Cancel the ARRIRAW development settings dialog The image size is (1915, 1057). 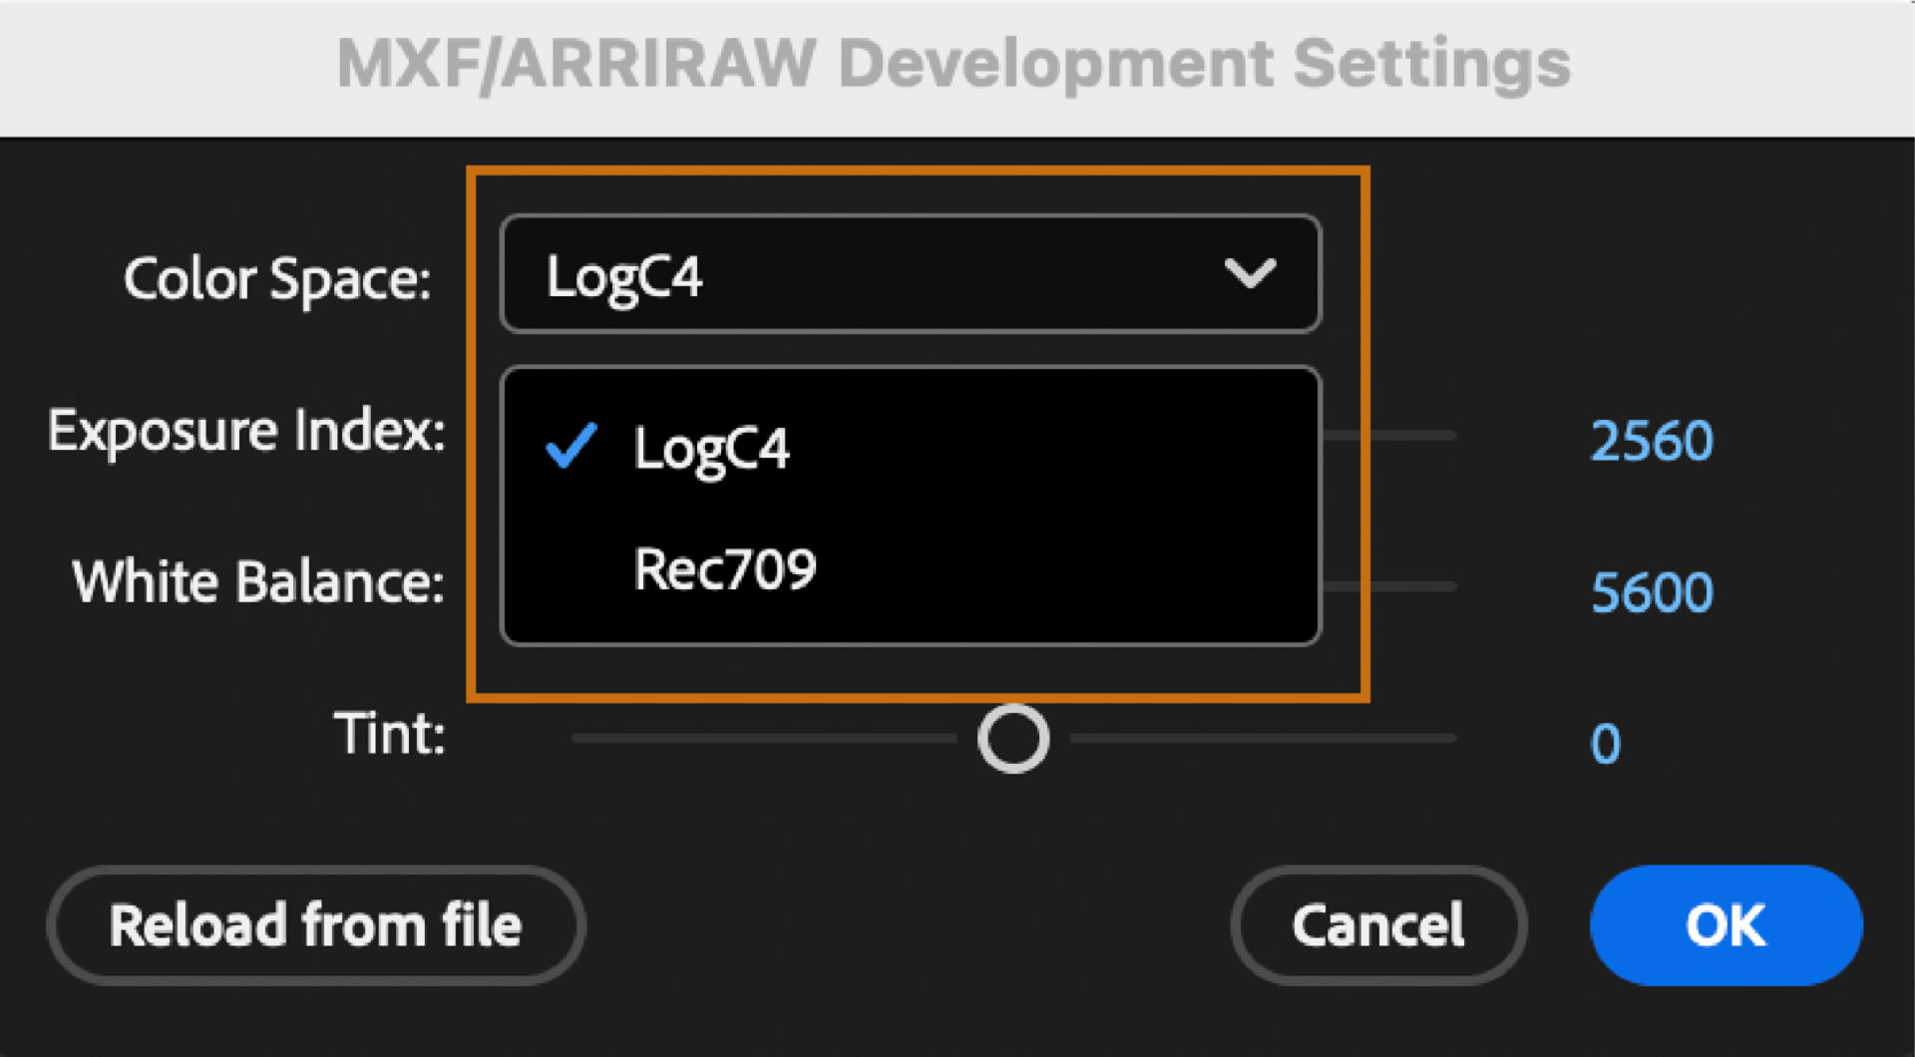point(1377,925)
